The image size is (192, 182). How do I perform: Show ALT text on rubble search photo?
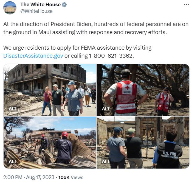(13, 161)
